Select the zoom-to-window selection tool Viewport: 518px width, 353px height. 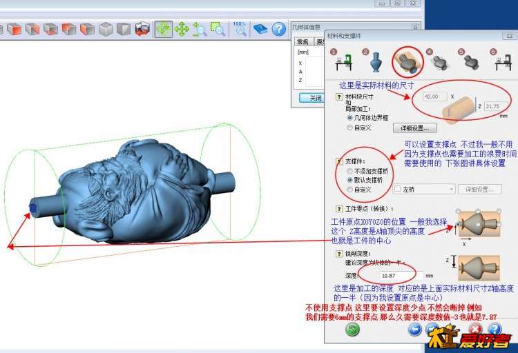tap(218, 29)
